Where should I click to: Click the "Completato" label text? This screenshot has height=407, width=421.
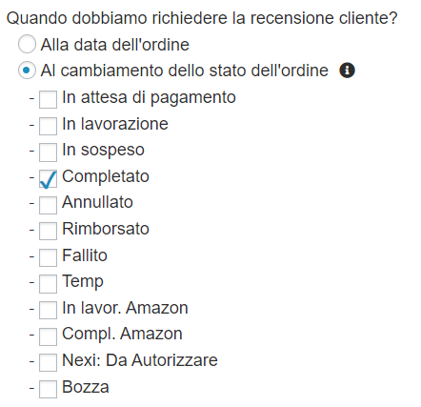tap(106, 176)
